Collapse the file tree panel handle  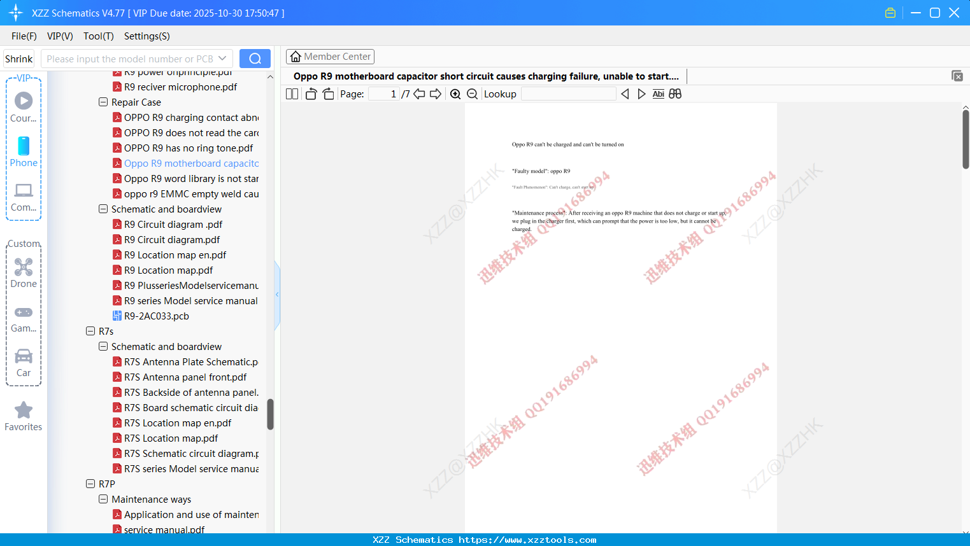[x=277, y=295]
